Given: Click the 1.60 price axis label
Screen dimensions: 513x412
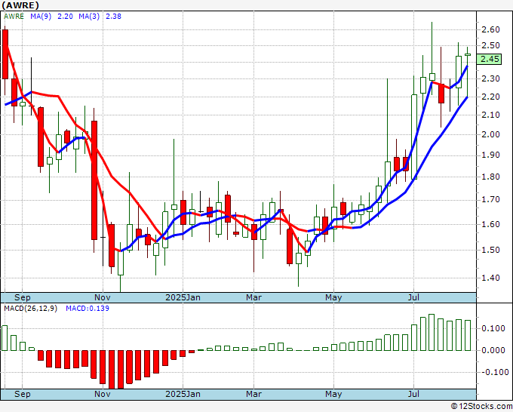Looking at the screenshot, I should click(490, 225).
